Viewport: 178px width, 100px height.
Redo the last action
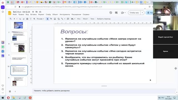click(x=24, y=19)
